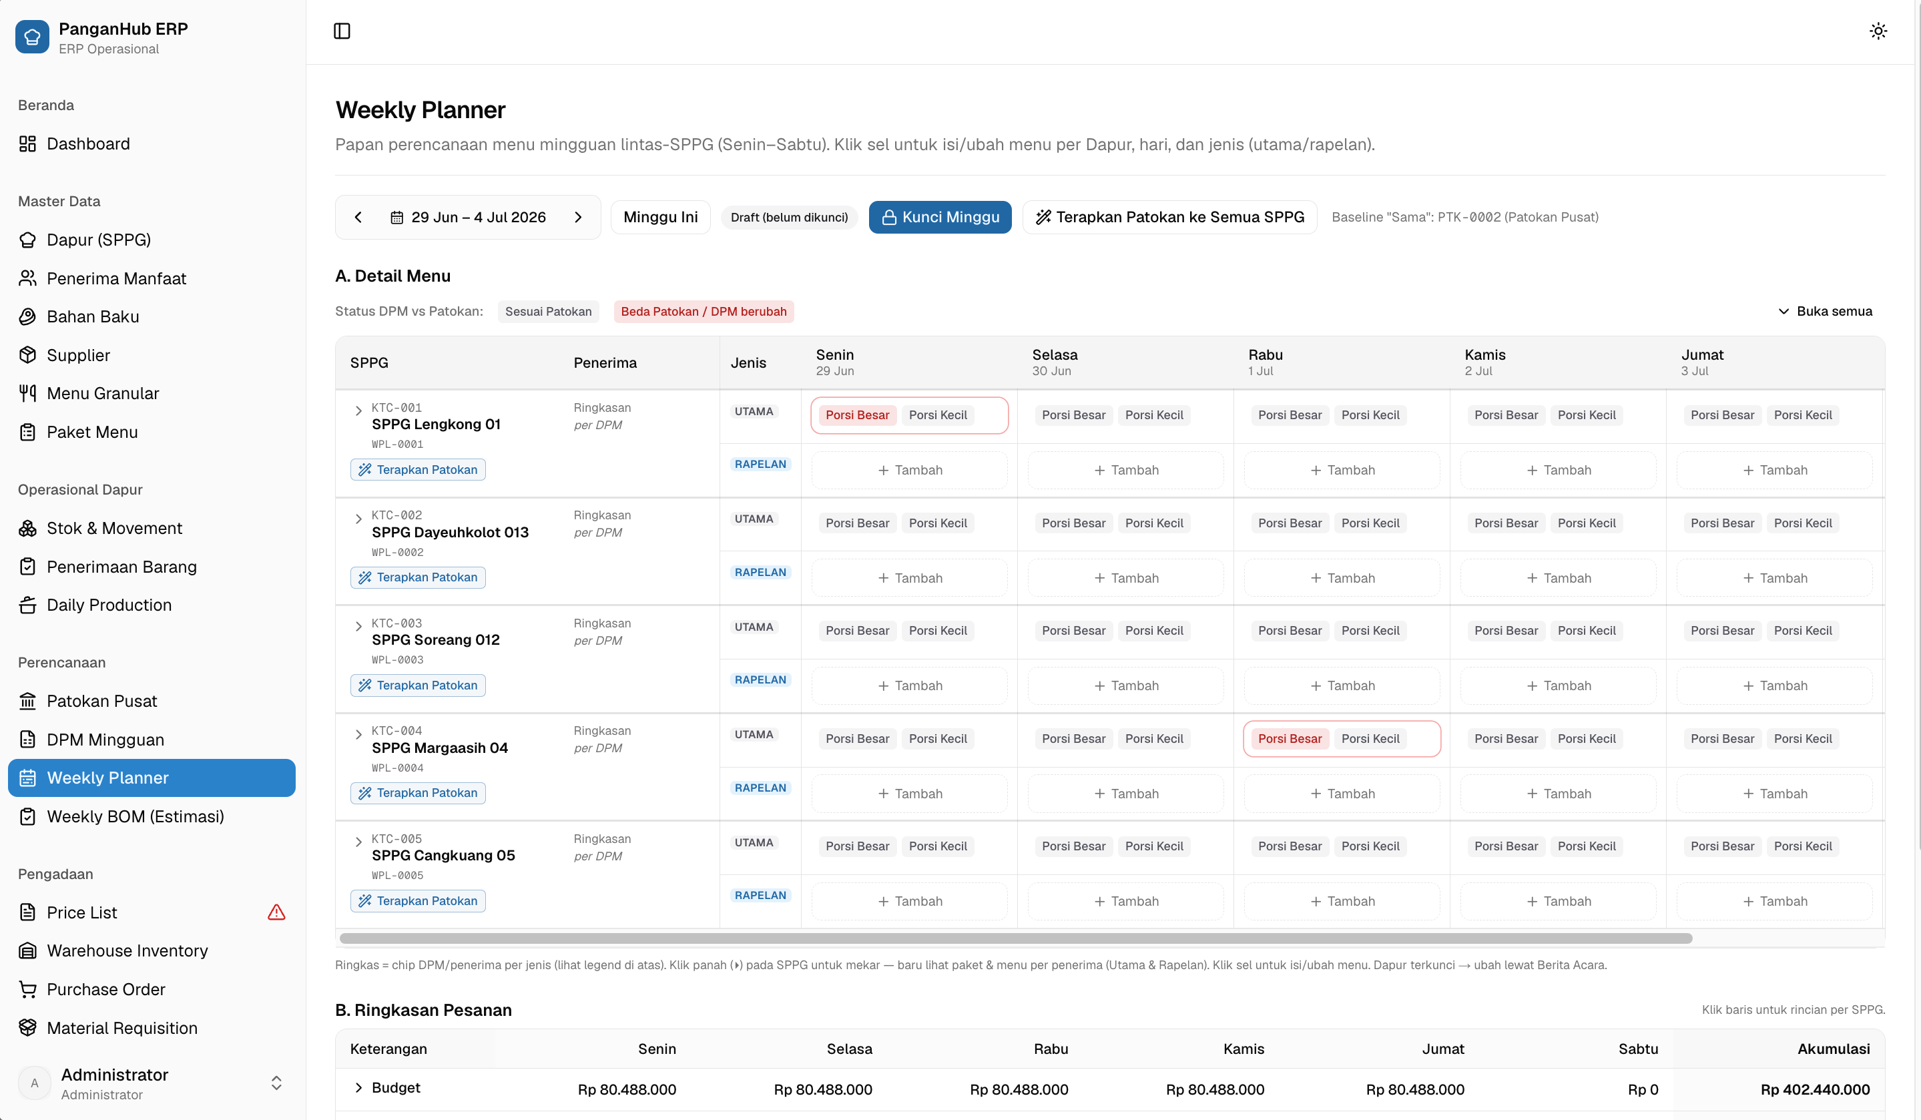This screenshot has height=1120, width=1921.
Task: Click the Draft (belum dikunci) status badge
Action: 789,218
